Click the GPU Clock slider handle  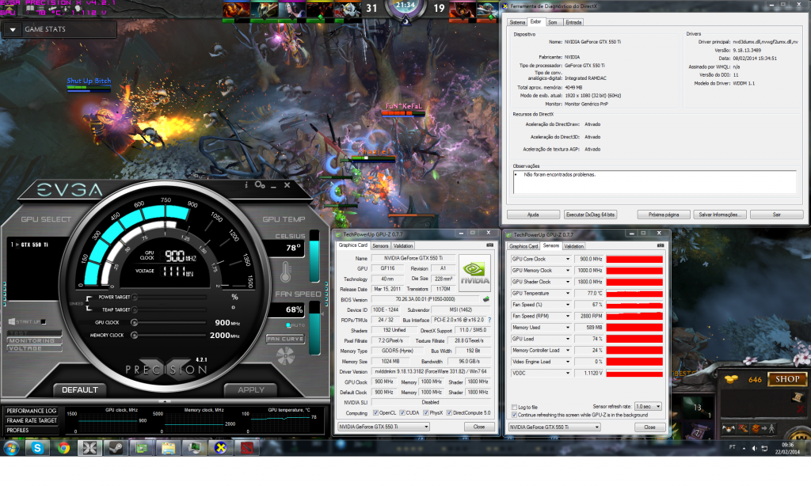(134, 323)
